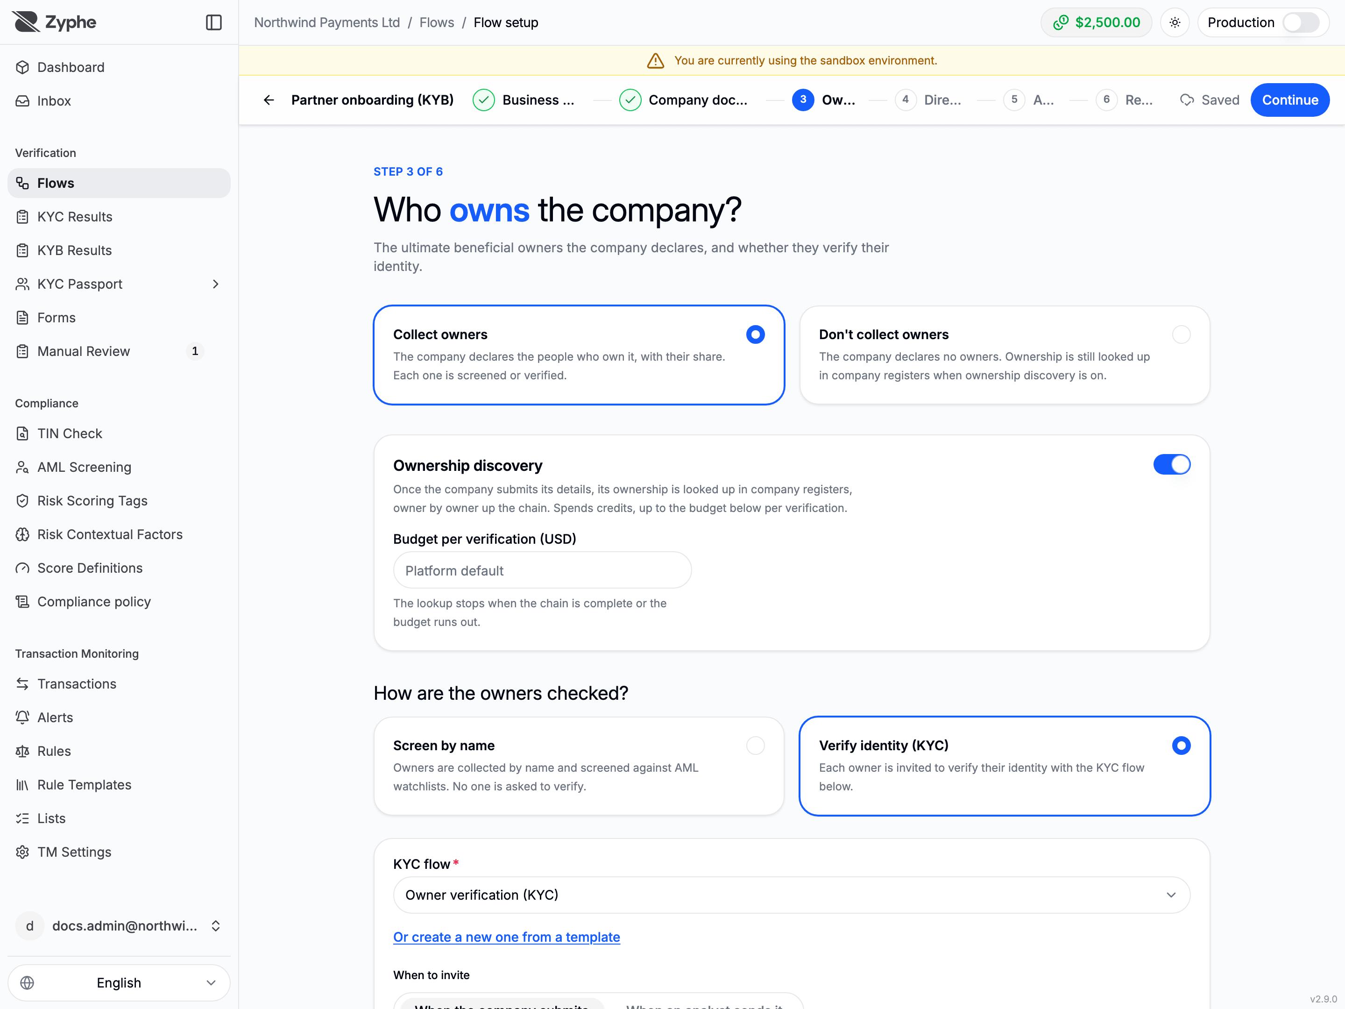
Task: Select the Collect owners option
Action: tap(579, 355)
